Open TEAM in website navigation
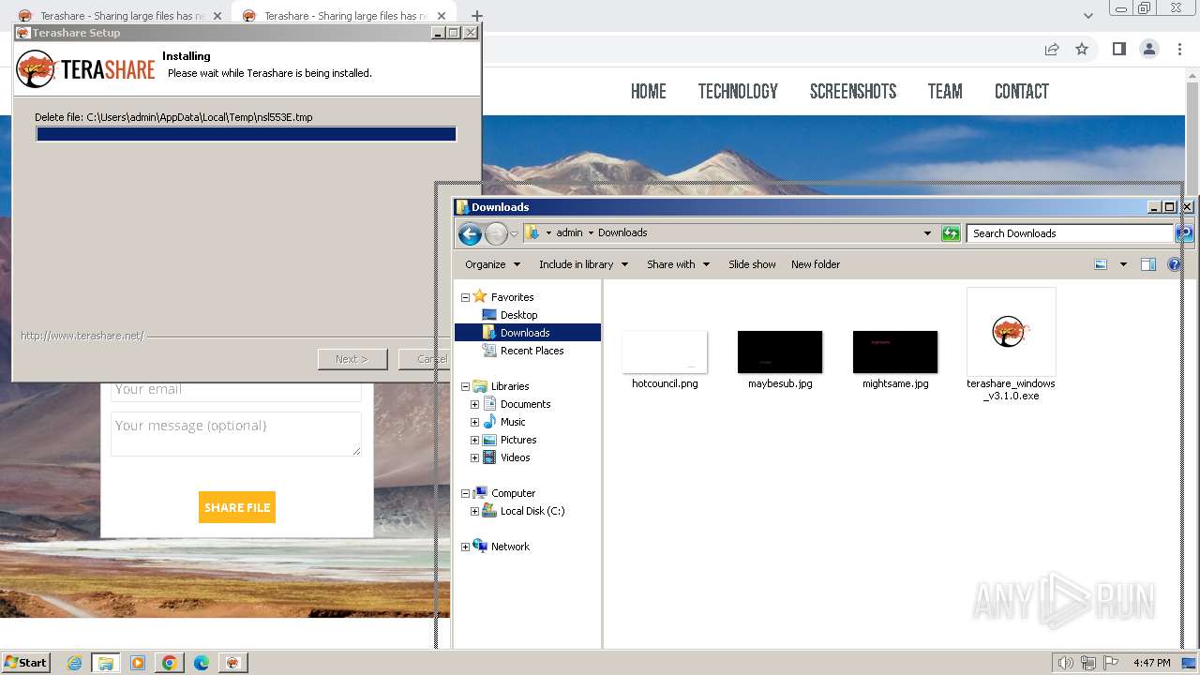Screen dimensions: 1200x675 click(x=945, y=91)
